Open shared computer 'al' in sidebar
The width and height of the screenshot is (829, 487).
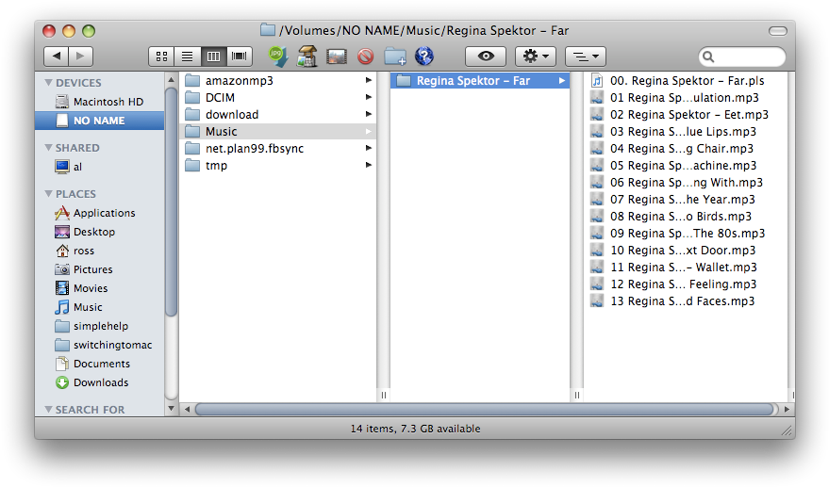(99, 167)
